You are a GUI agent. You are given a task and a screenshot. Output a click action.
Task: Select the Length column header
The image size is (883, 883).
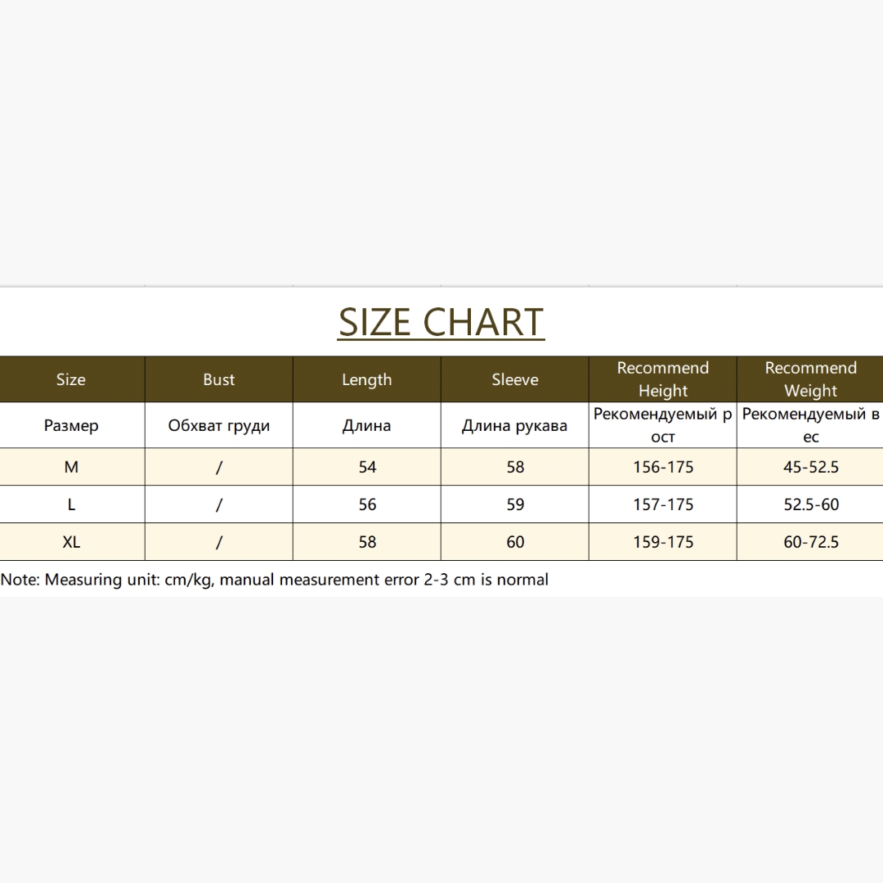pos(366,379)
